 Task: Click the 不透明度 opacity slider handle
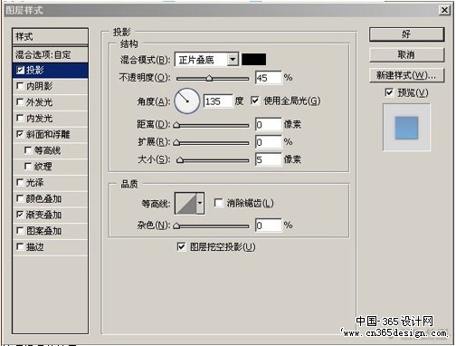(209, 79)
